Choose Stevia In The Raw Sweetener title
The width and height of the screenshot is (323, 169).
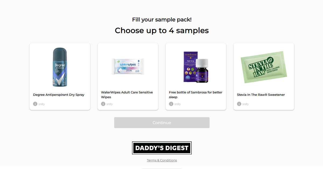tap(261, 95)
